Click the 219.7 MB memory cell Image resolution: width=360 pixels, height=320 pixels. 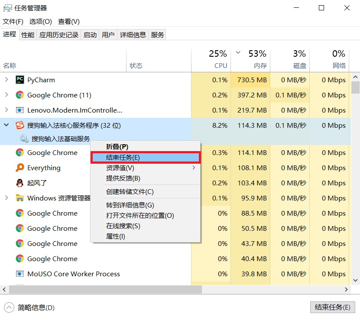[x=250, y=110]
